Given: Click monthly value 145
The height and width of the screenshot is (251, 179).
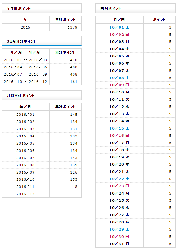Looking at the screenshot, I should coord(74,115).
